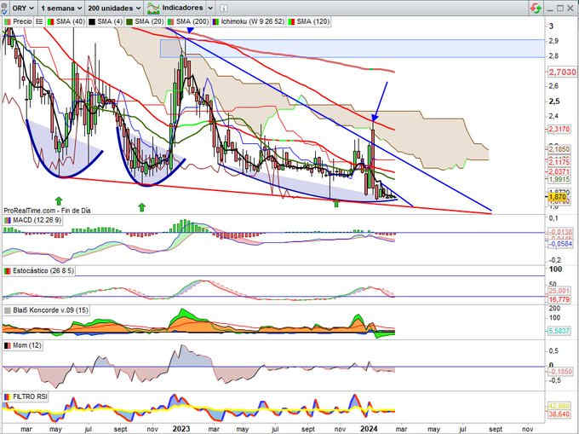This screenshot has width=579, height=434.
Task: Open SMA (20) indicator settings
Action: coord(145,21)
